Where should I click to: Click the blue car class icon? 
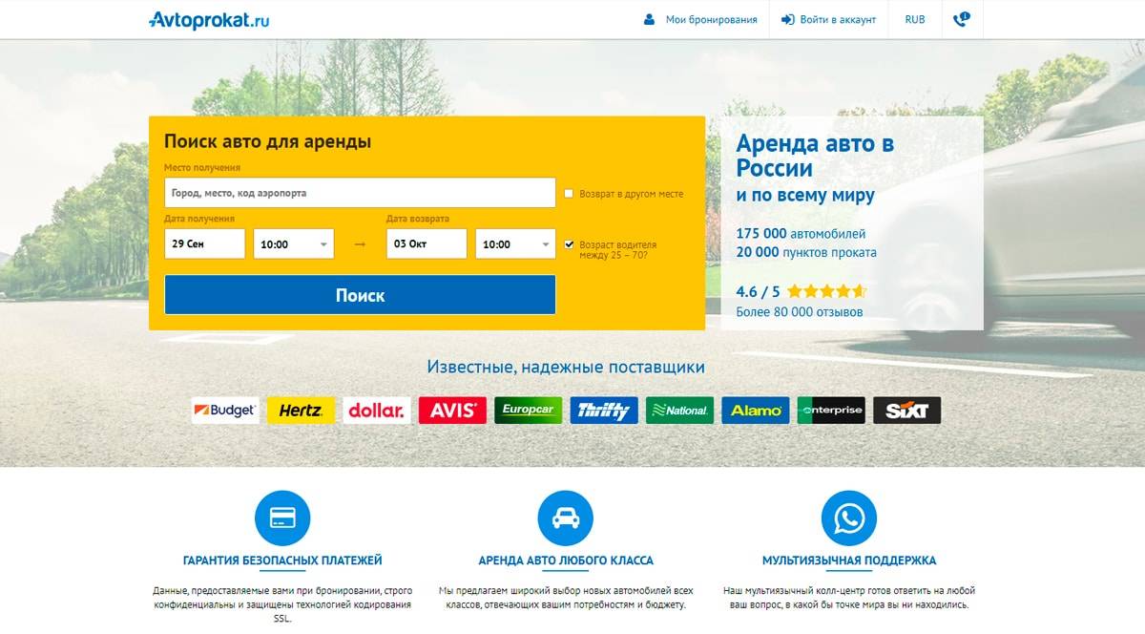coord(566,518)
